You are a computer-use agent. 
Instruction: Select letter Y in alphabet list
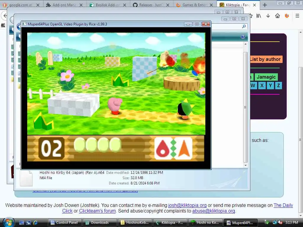(270, 85)
